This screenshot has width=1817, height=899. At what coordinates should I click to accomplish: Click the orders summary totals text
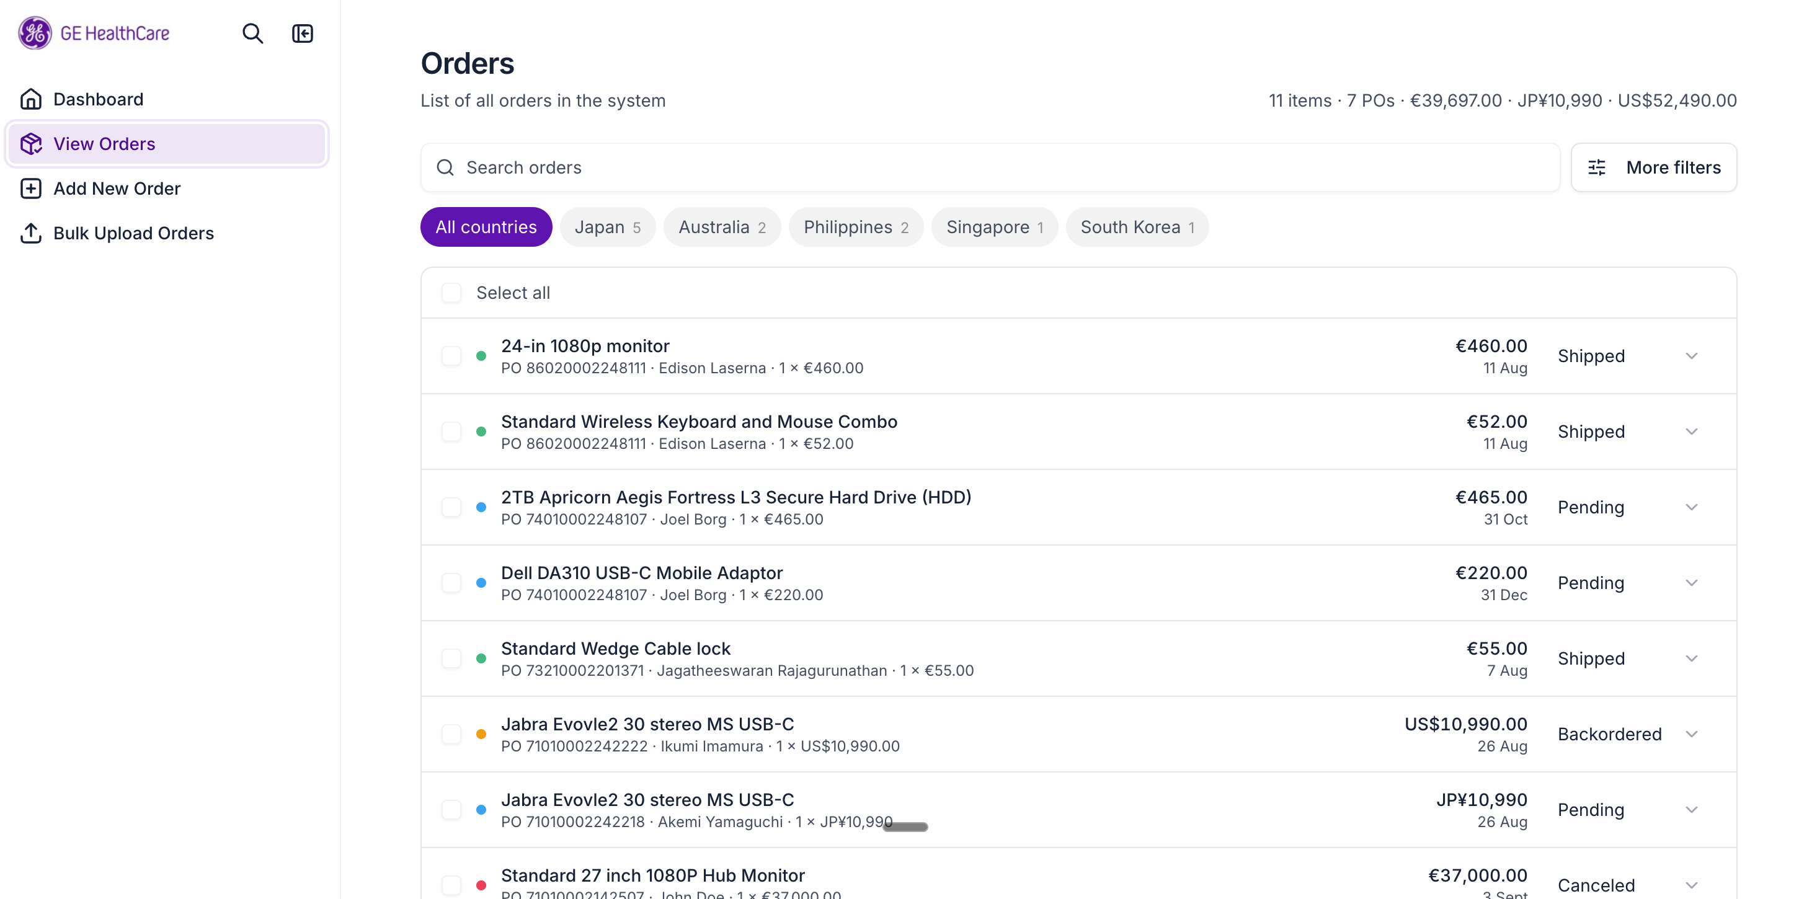(x=1503, y=101)
